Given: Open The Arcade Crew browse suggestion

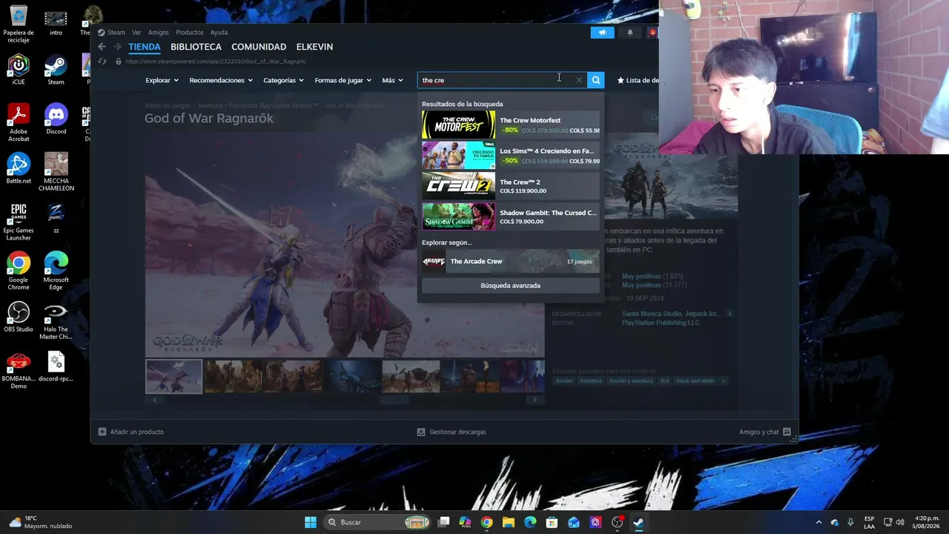Looking at the screenshot, I should (510, 261).
